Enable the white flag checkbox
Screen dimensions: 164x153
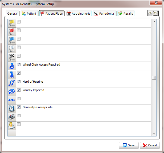(19, 47)
